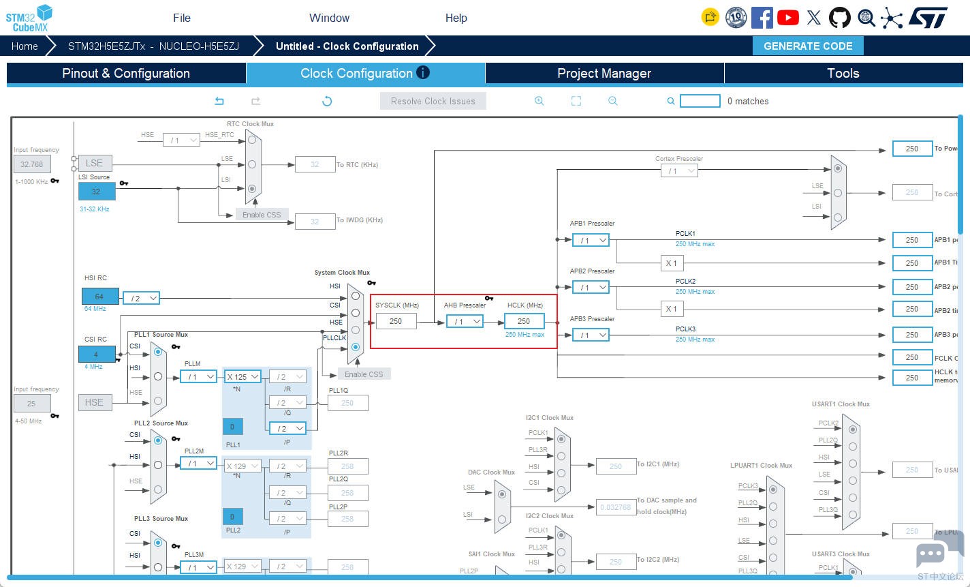Click STM32H5E5ZJTx - NUCLEO-H5E5ZJ breadcrumb
This screenshot has height=587, width=970.
pyautogui.click(x=153, y=46)
